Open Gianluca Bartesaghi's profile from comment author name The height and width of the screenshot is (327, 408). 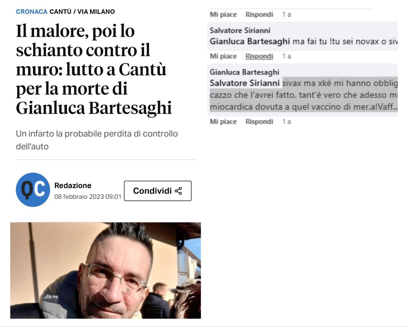[244, 72]
